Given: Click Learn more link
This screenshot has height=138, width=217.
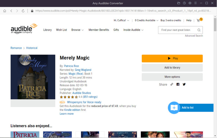Looking at the screenshot, I should [x=66, y=114].
